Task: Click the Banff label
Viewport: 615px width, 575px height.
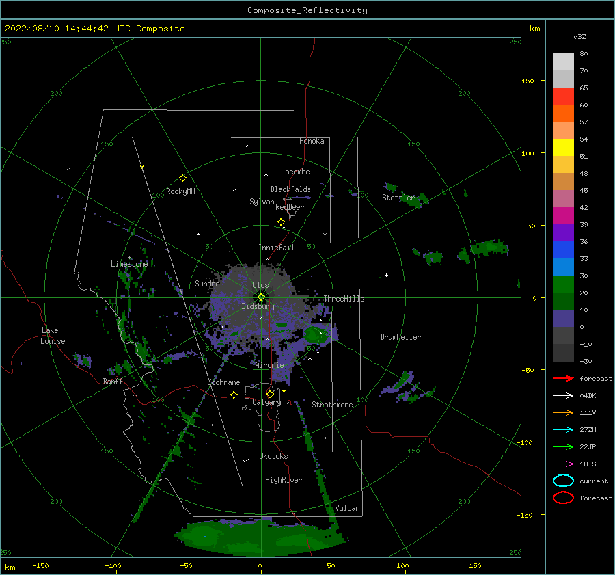Action: (x=113, y=381)
